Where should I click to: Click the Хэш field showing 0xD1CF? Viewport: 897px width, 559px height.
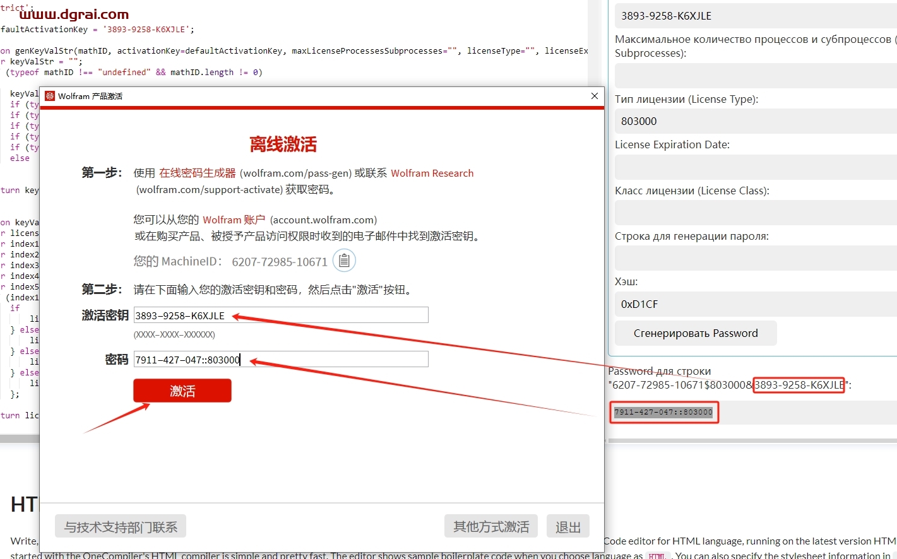756,304
